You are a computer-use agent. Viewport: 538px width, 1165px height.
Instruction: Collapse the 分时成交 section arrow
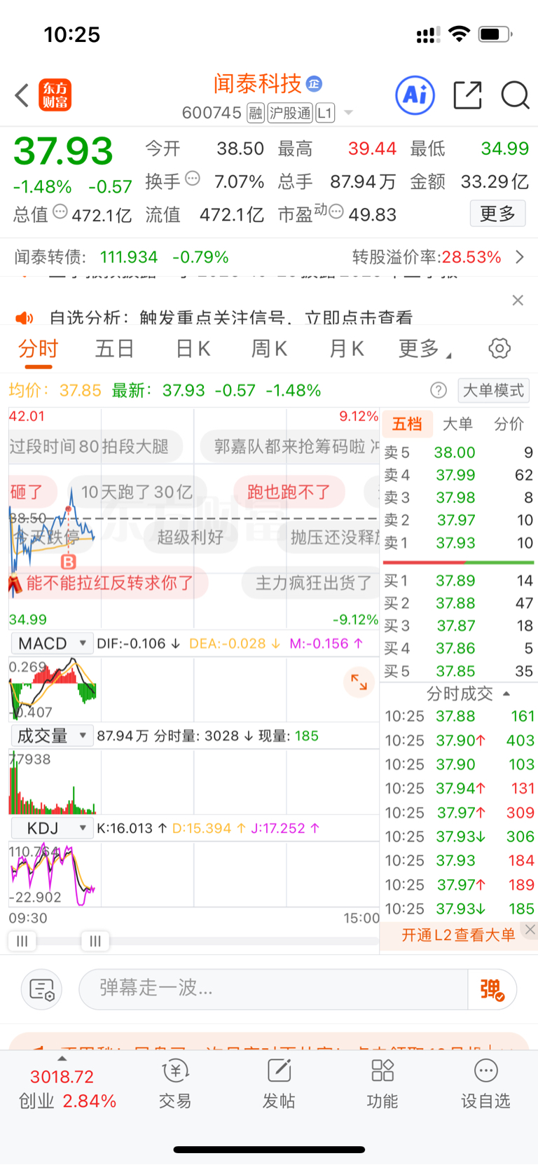click(506, 694)
